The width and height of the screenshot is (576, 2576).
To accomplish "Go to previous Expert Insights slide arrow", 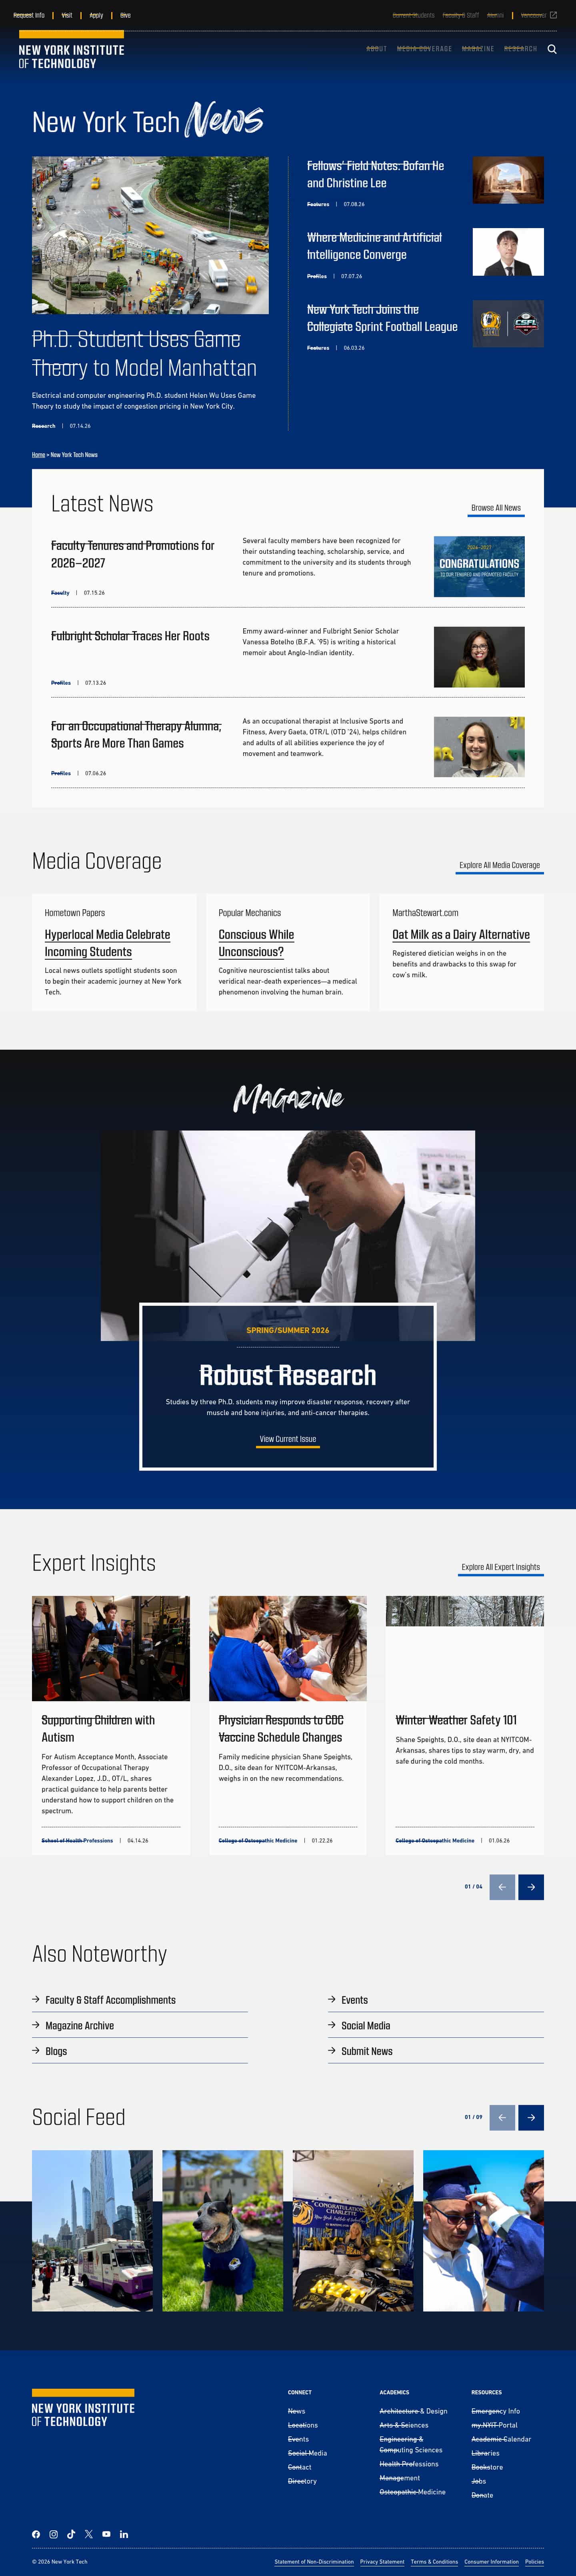I will click(x=502, y=1887).
